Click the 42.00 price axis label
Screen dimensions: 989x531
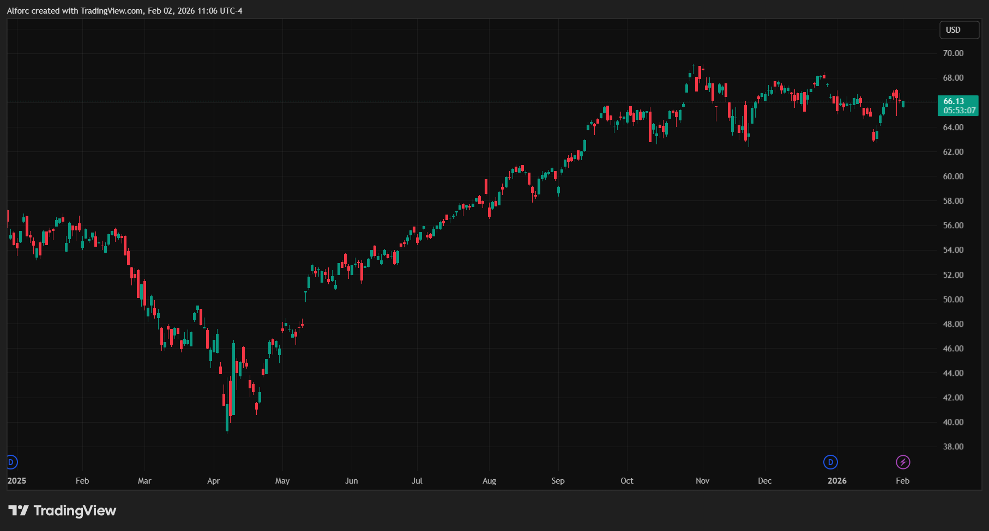point(953,398)
